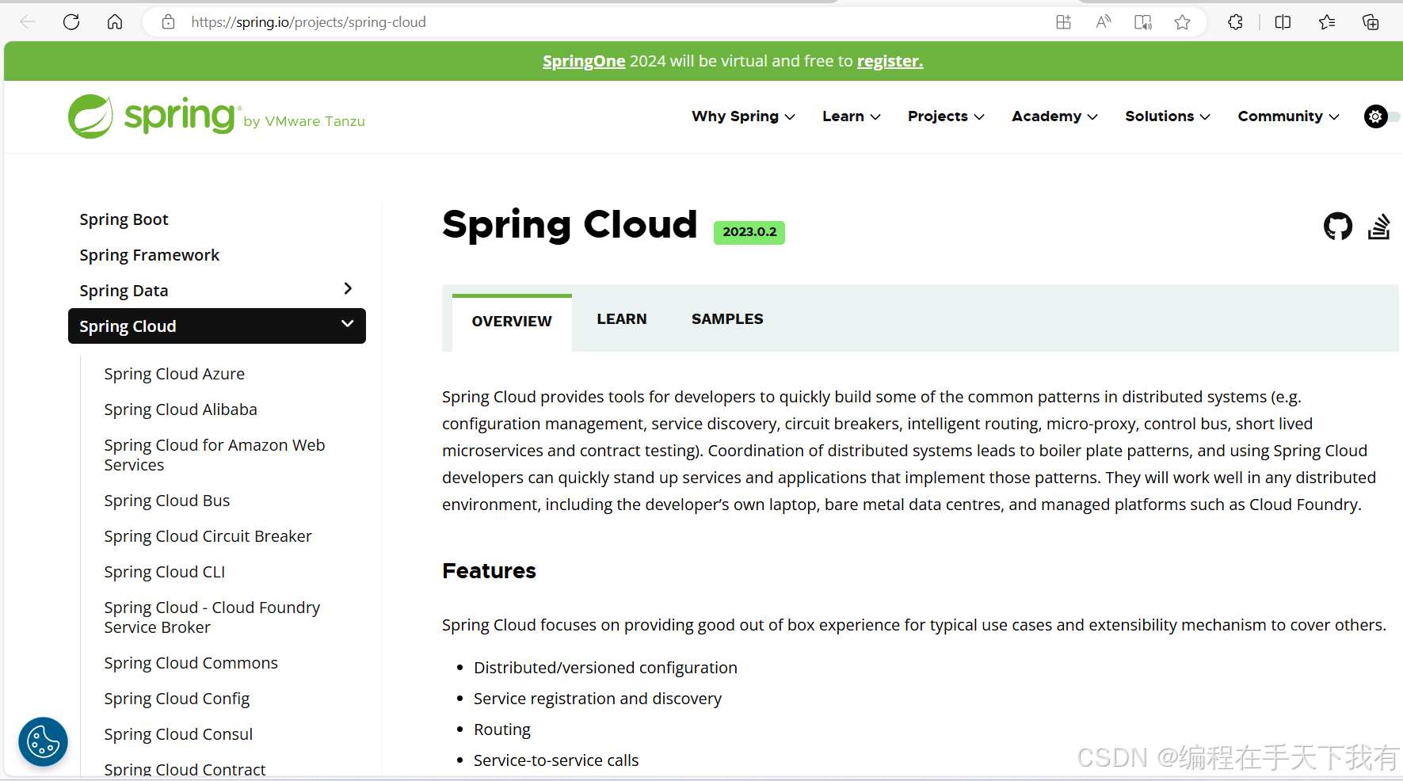Open Spring Cloud CLI project

(165, 572)
